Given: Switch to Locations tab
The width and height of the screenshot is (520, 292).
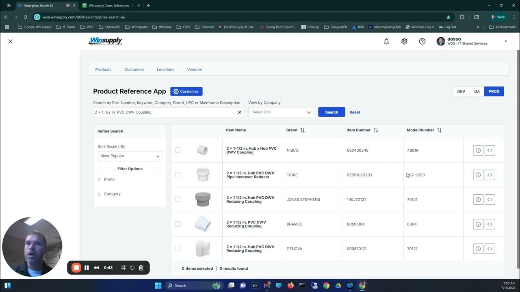Looking at the screenshot, I should pos(165,70).
